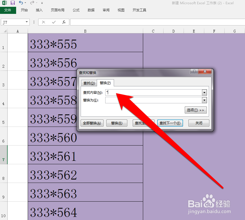245x220 pixels.
Task: Click cell containing 333*560
Action: 85,136
